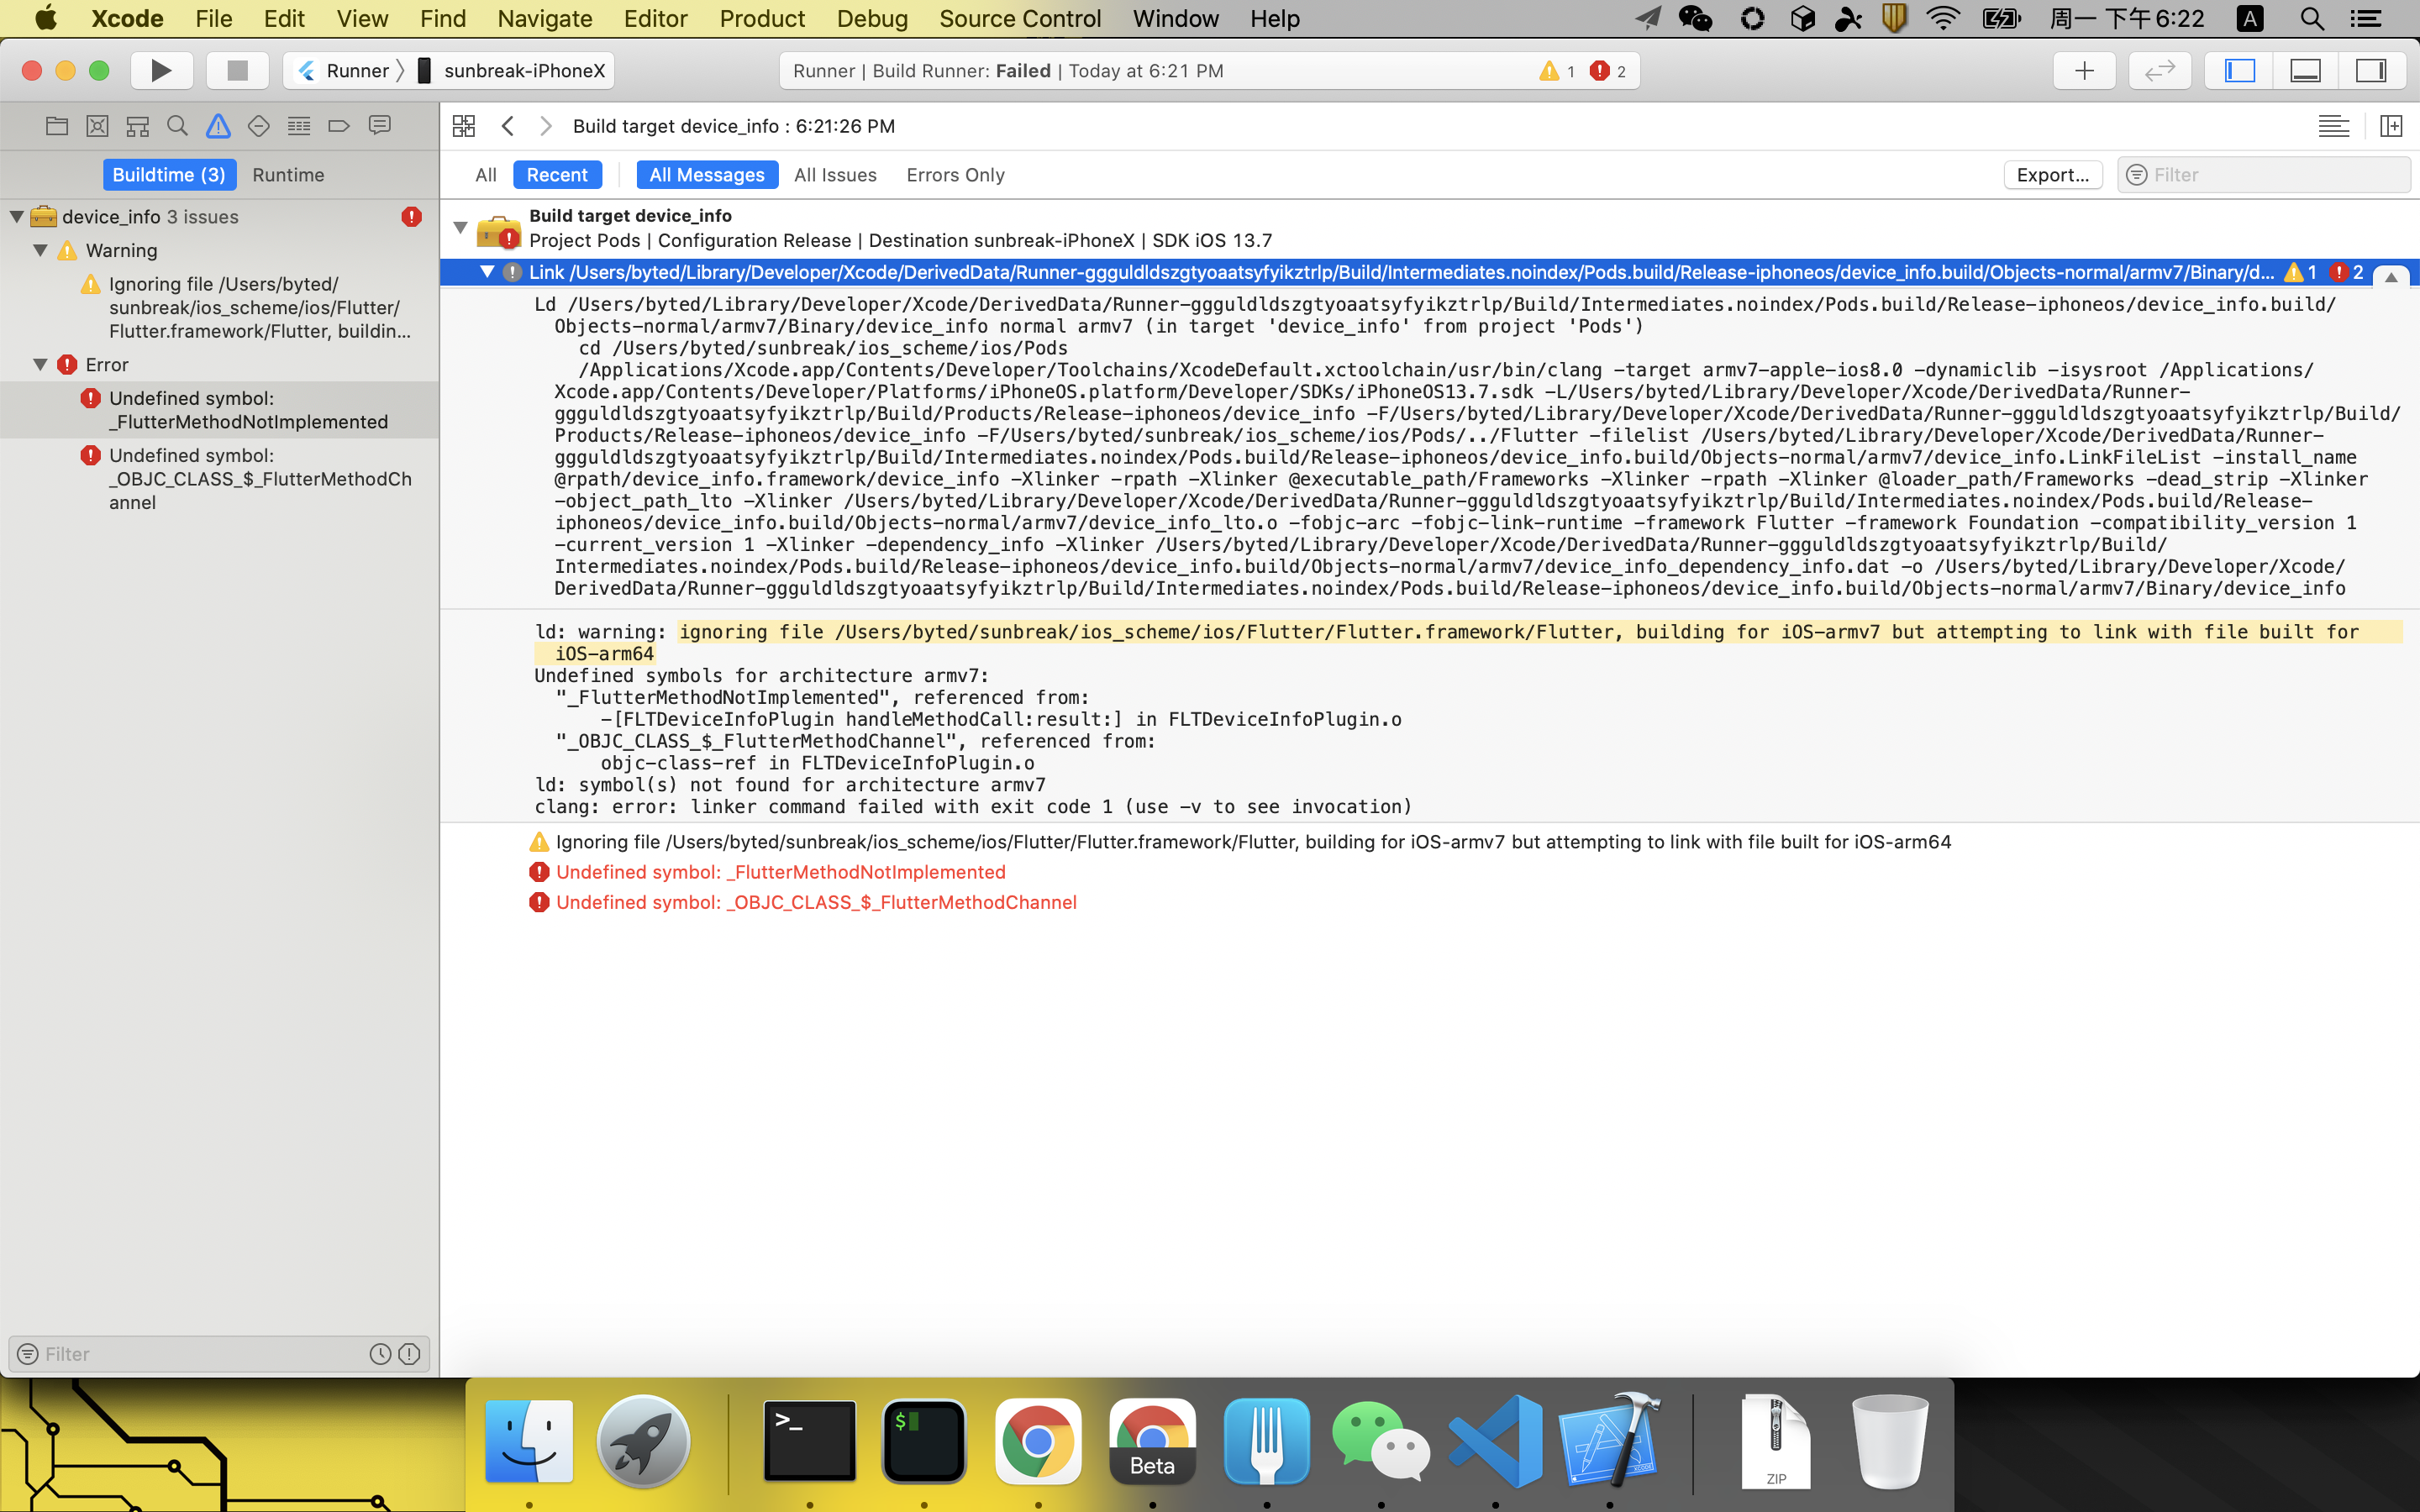
Task: Go back with left chevron
Action: tap(508, 126)
